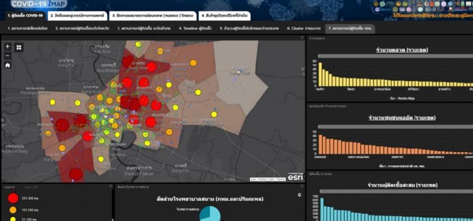Open the COVID-19 MAP logo
The image size is (473, 221).
(39, 4)
